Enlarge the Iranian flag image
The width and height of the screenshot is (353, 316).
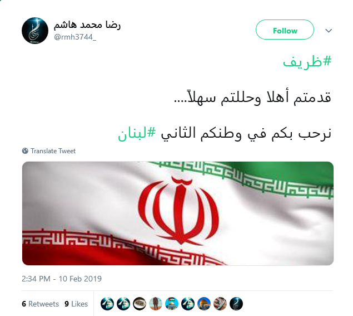[178, 213]
